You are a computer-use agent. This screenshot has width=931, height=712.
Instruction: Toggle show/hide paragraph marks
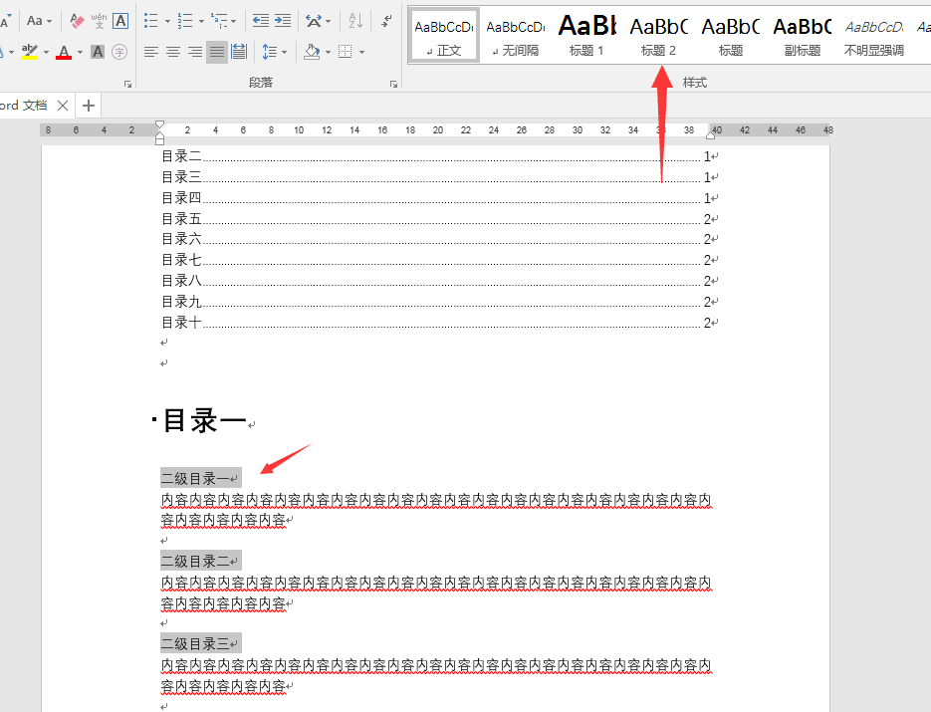pyautogui.click(x=386, y=21)
